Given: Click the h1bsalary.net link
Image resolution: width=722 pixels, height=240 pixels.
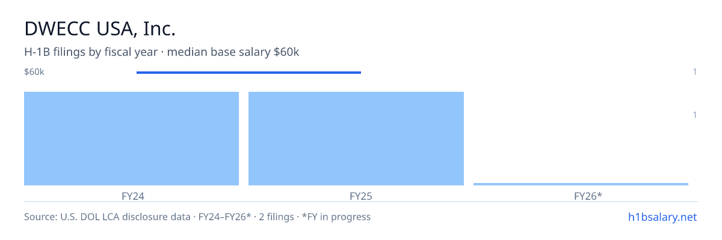Looking at the screenshot, I should point(662,217).
